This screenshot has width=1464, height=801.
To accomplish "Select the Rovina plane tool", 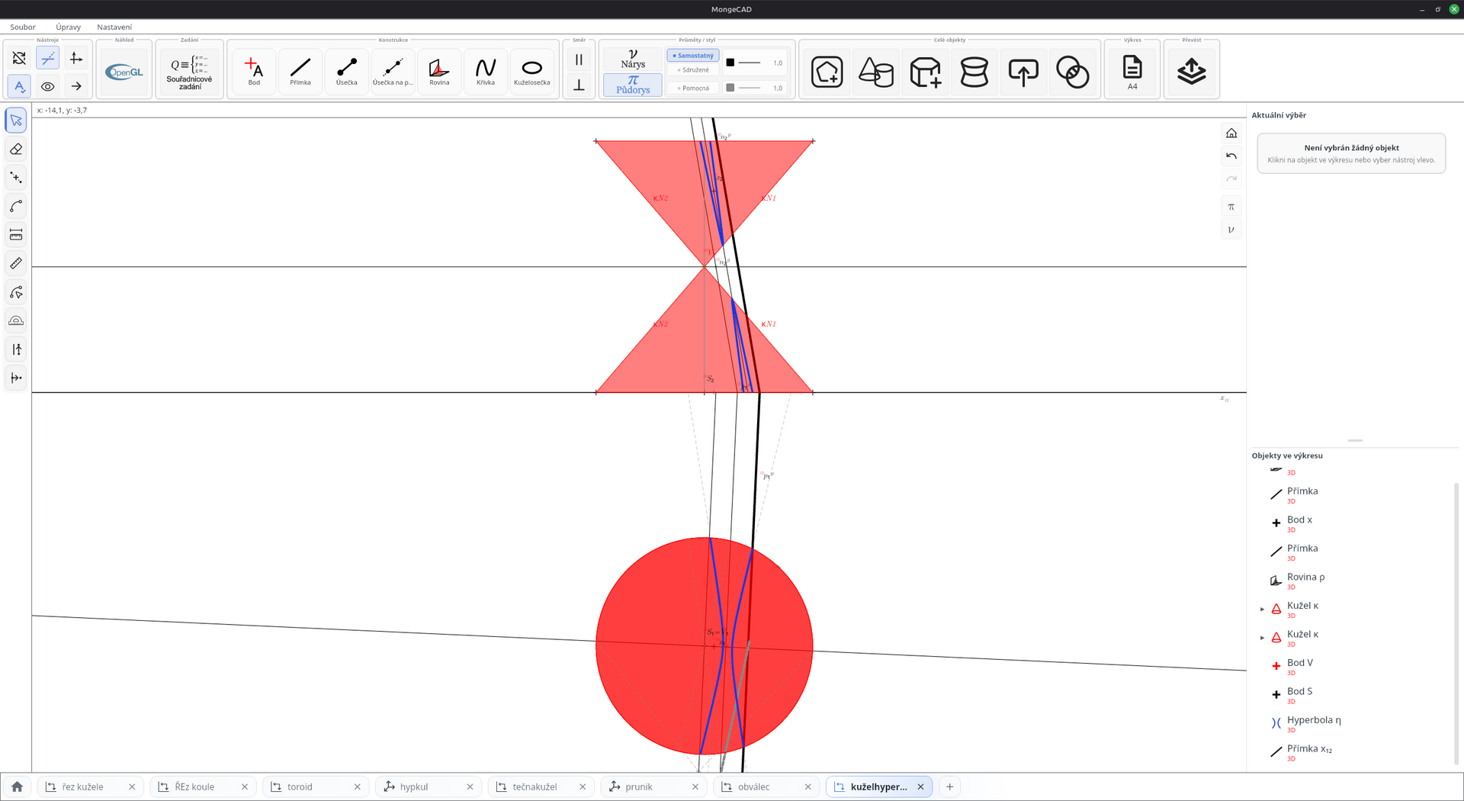I will (x=439, y=71).
